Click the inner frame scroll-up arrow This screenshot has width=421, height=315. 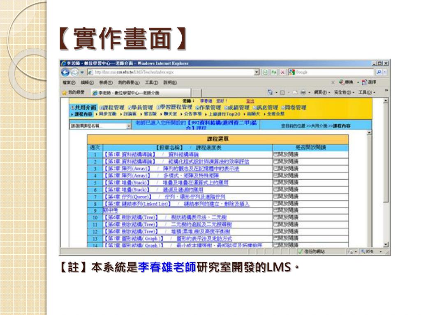[x=370, y=132]
